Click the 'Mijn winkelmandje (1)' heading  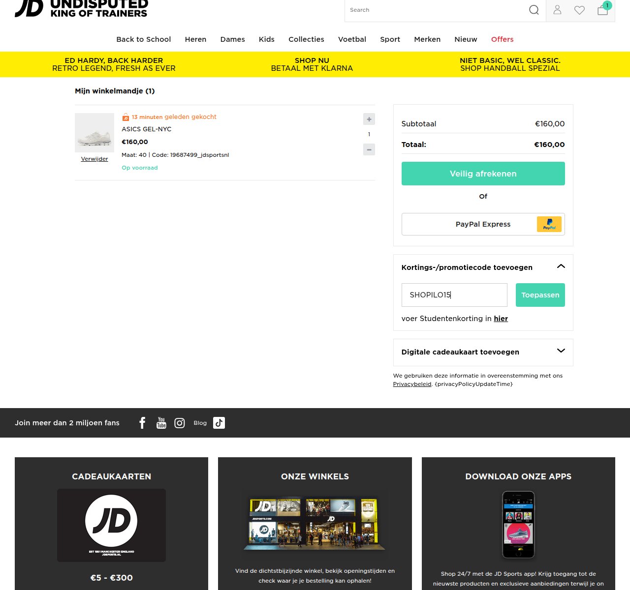click(x=115, y=91)
